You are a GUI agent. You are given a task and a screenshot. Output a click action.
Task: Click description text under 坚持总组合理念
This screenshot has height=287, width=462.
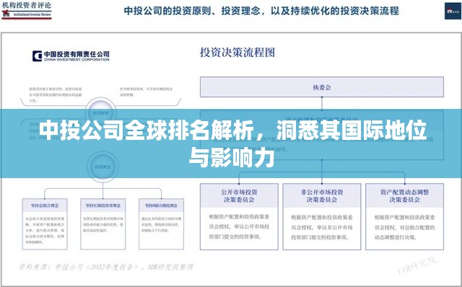click(45, 231)
